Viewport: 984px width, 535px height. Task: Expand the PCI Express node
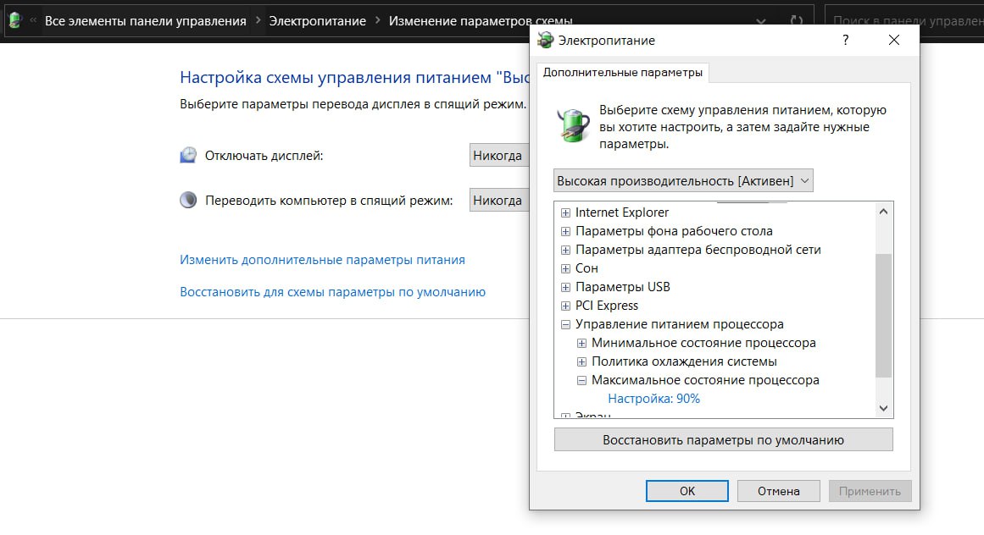565,306
